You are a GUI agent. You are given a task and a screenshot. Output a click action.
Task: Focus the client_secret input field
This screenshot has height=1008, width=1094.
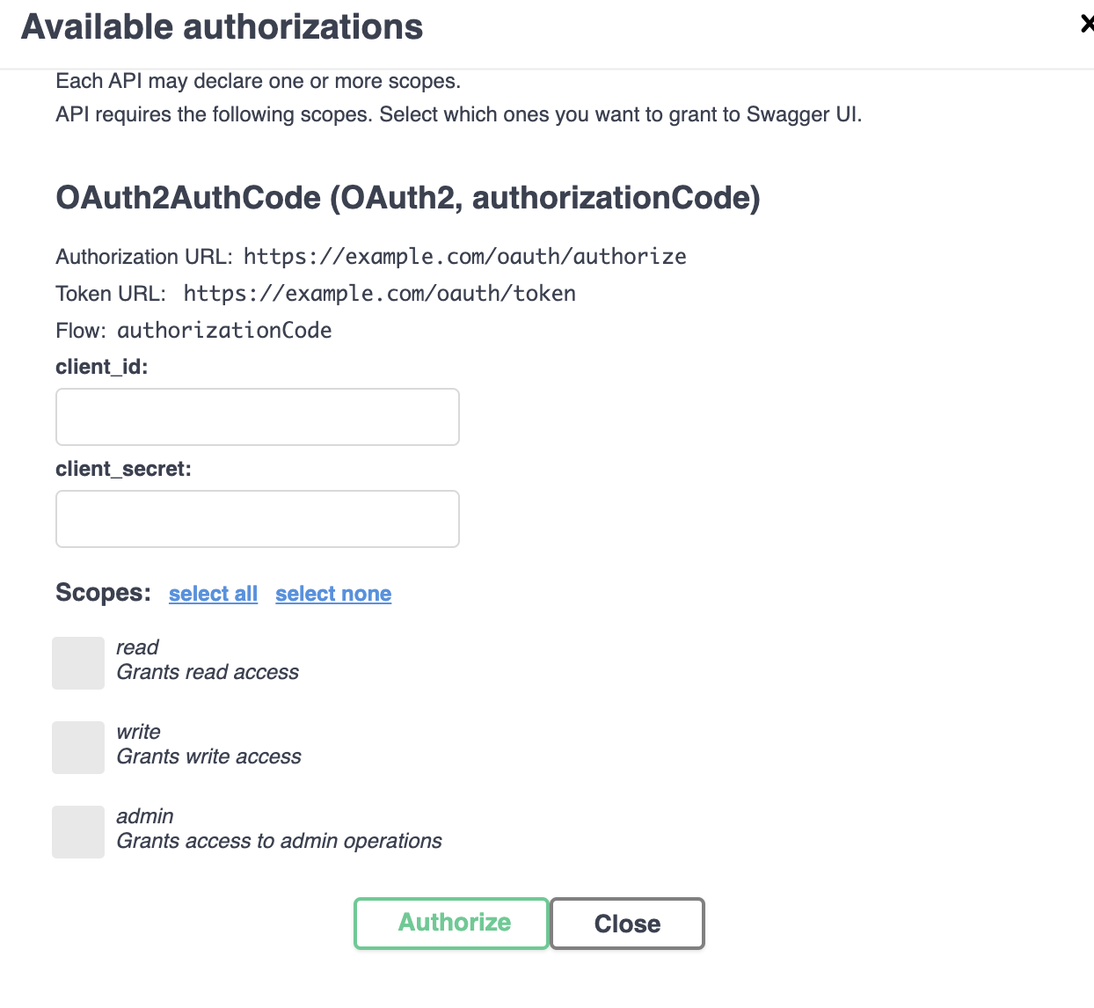tap(258, 519)
